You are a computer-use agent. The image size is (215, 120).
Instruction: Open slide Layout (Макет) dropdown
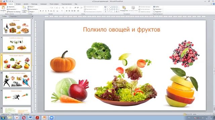[x=31, y=7]
